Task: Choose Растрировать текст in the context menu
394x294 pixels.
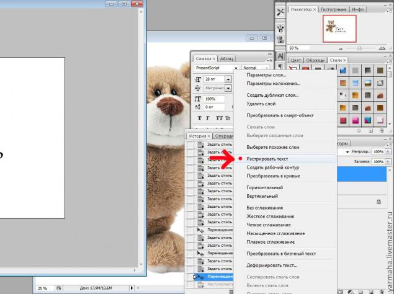Action: tap(285, 159)
